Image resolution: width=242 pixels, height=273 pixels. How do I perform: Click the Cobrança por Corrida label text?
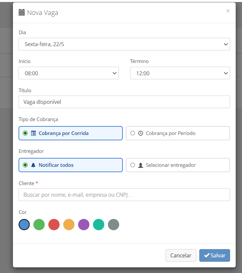(64, 133)
